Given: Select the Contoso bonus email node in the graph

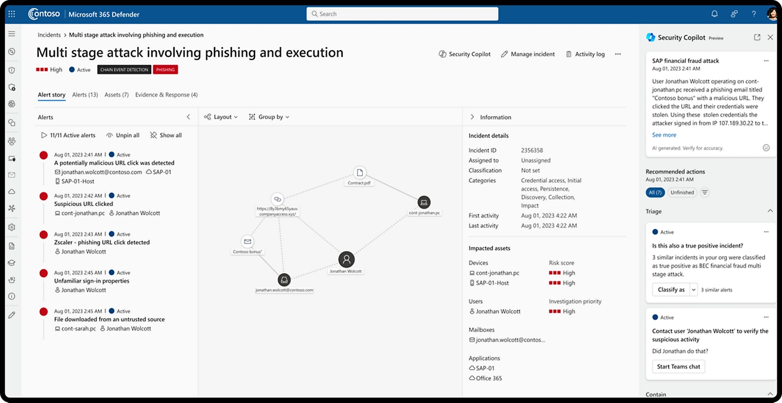Looking at the screenshot, I should pos(247,241).
